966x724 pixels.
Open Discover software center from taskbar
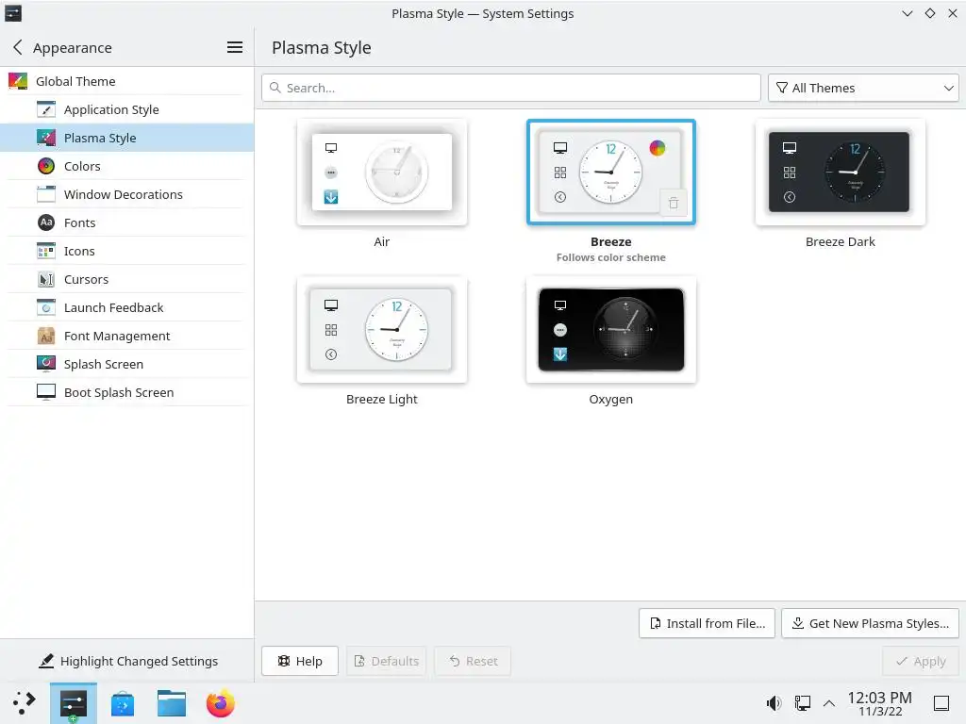click(x=123, y=703)
